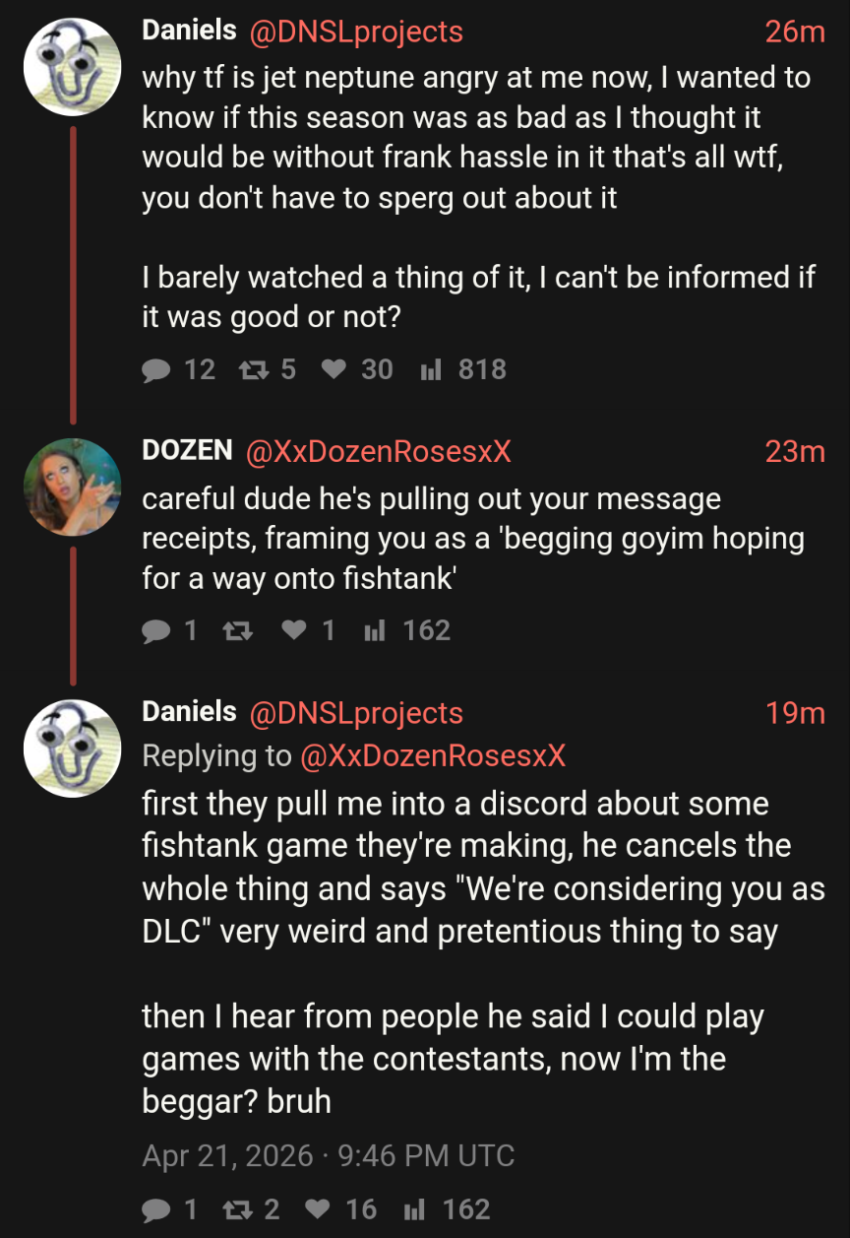Image resolution: width=850 pixels, height=1238 pixels.
Task: Click Daniels' avatar on first post
Action: tap(72, 67)
